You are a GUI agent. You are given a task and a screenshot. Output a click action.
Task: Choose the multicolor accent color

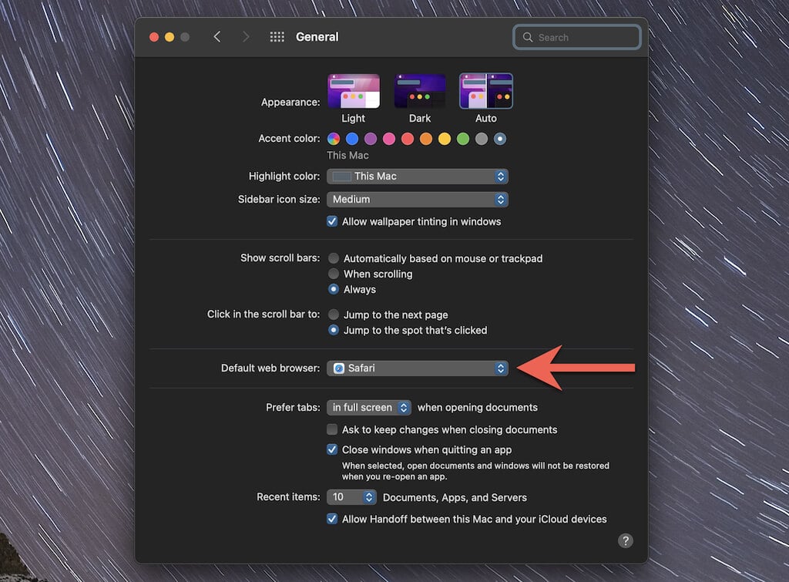tap(334, 139)
